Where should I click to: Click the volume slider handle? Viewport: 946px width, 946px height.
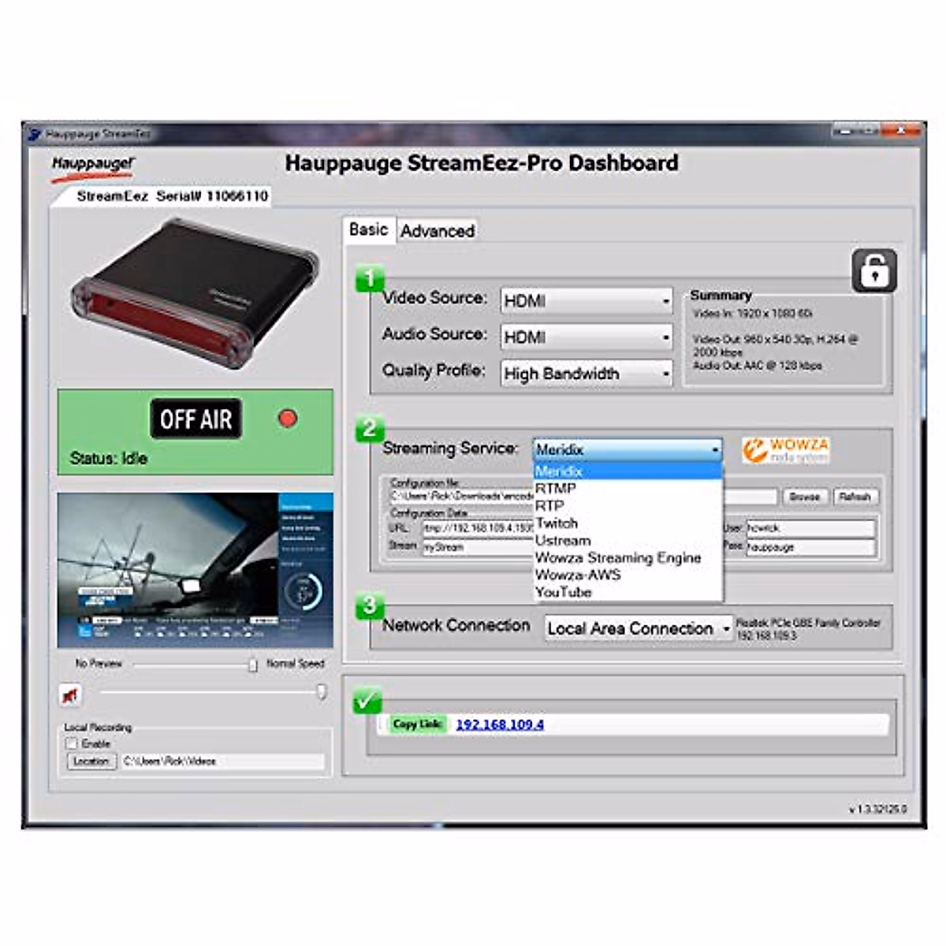click(x=322, y=691)
